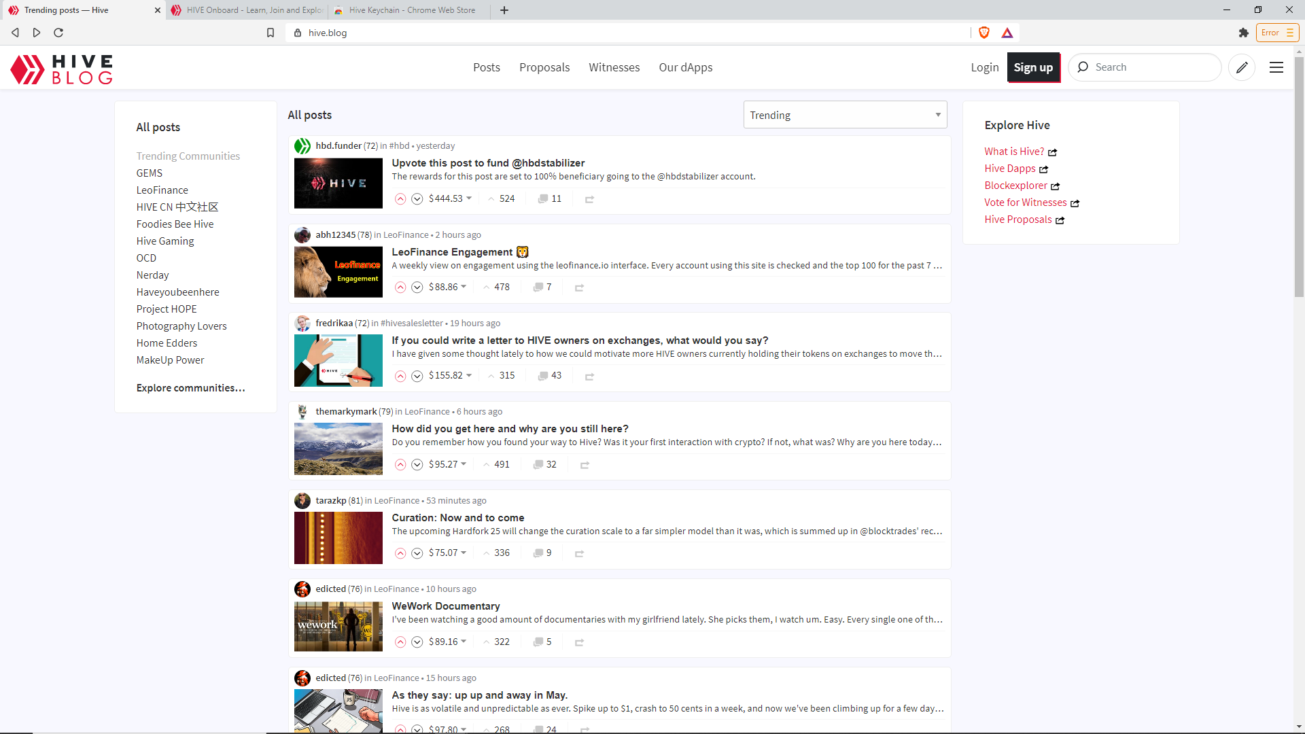Click Explore communities link
This screenshot has width=1305, height=734.
tap(191, 387)
